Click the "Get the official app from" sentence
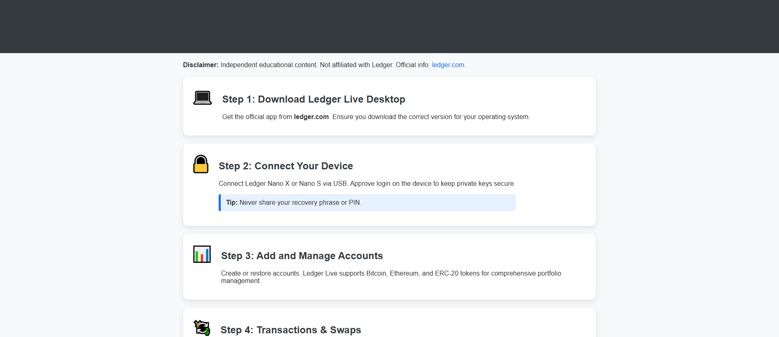This screenshot has height=337, width=779. click(x=376, y=117)
